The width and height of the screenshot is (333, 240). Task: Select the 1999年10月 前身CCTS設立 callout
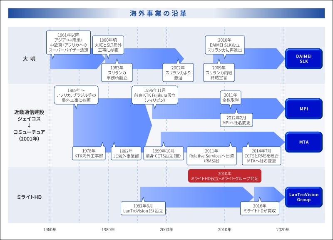click(x=164, y=153)
